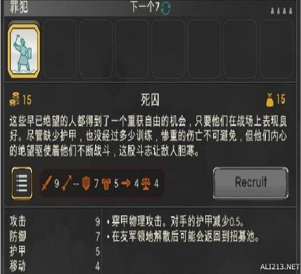Click the 下一个7 next counter label
The image size is (301, 274).
click(145, 7)
